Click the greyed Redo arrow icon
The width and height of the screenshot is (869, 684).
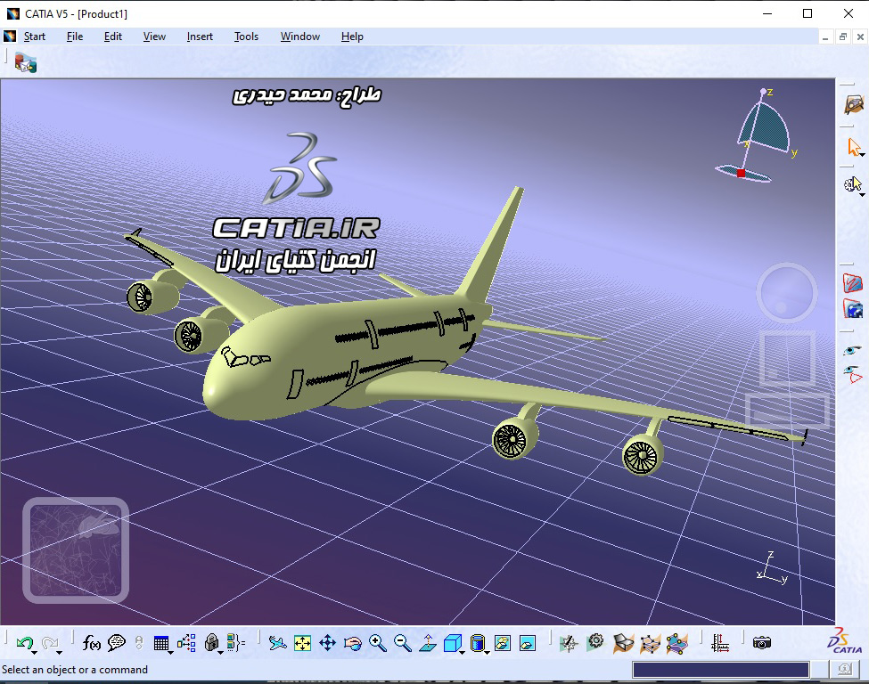click(49, 642)
